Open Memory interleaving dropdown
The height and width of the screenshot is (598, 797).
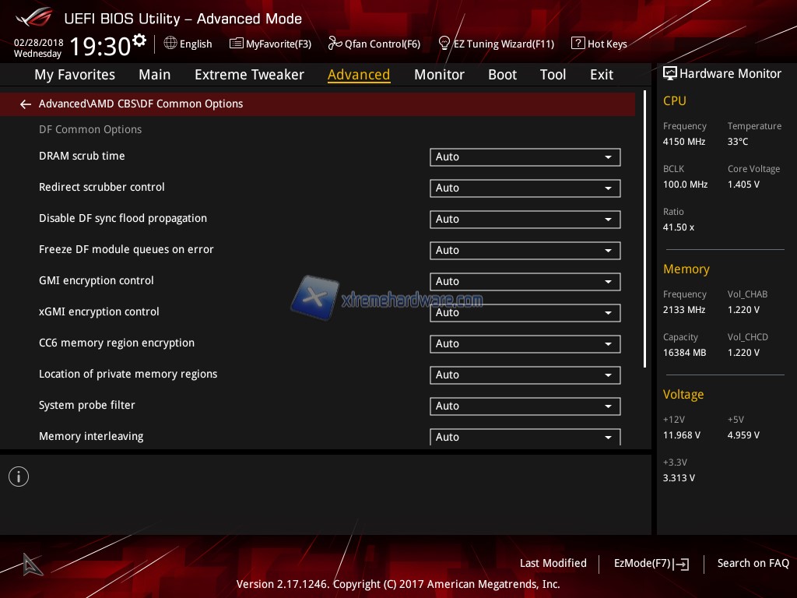point(525,437)
